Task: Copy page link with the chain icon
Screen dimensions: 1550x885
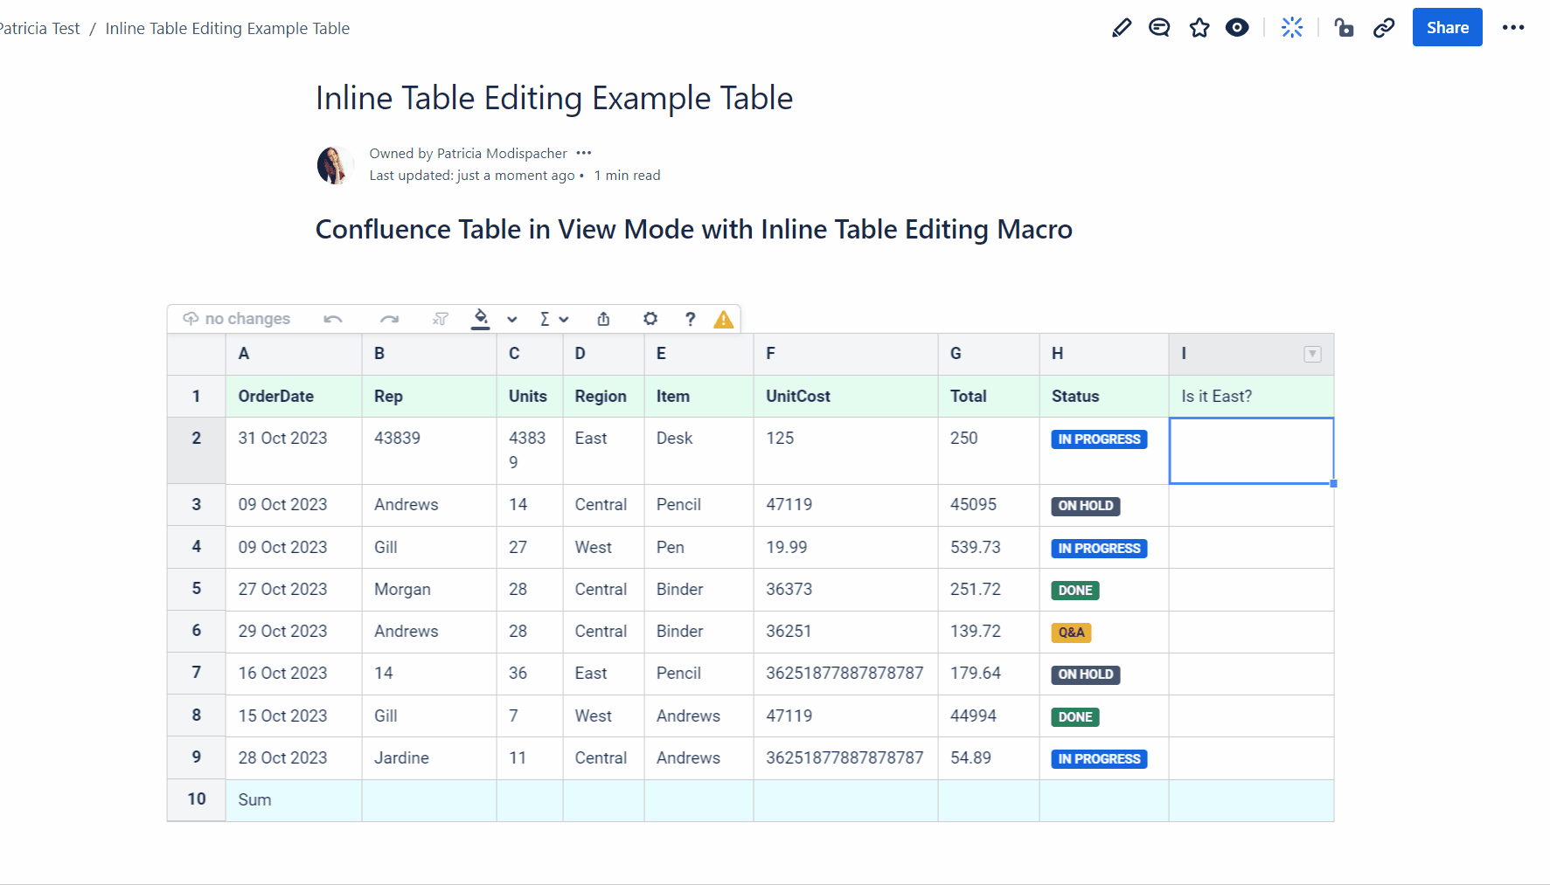Action: pyautogui.click(x=1383, y=28)
